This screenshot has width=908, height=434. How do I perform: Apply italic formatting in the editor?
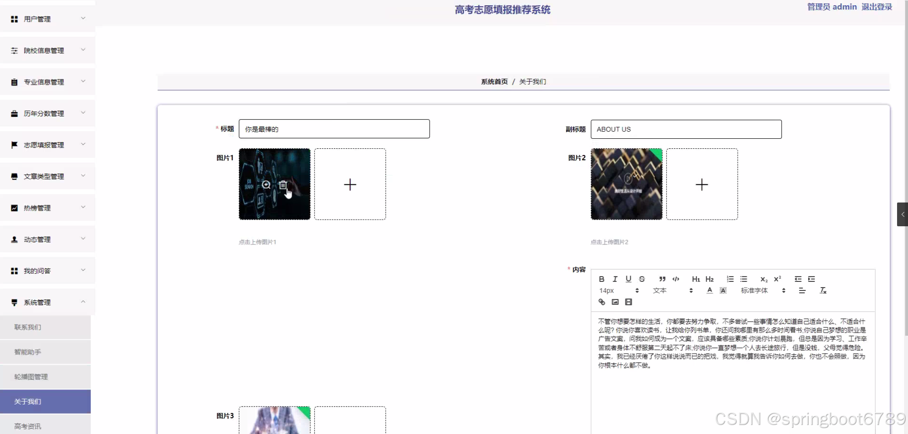[615, 279]
